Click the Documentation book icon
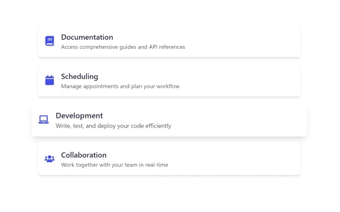This screenshot has height=212, width=340. 49,41
